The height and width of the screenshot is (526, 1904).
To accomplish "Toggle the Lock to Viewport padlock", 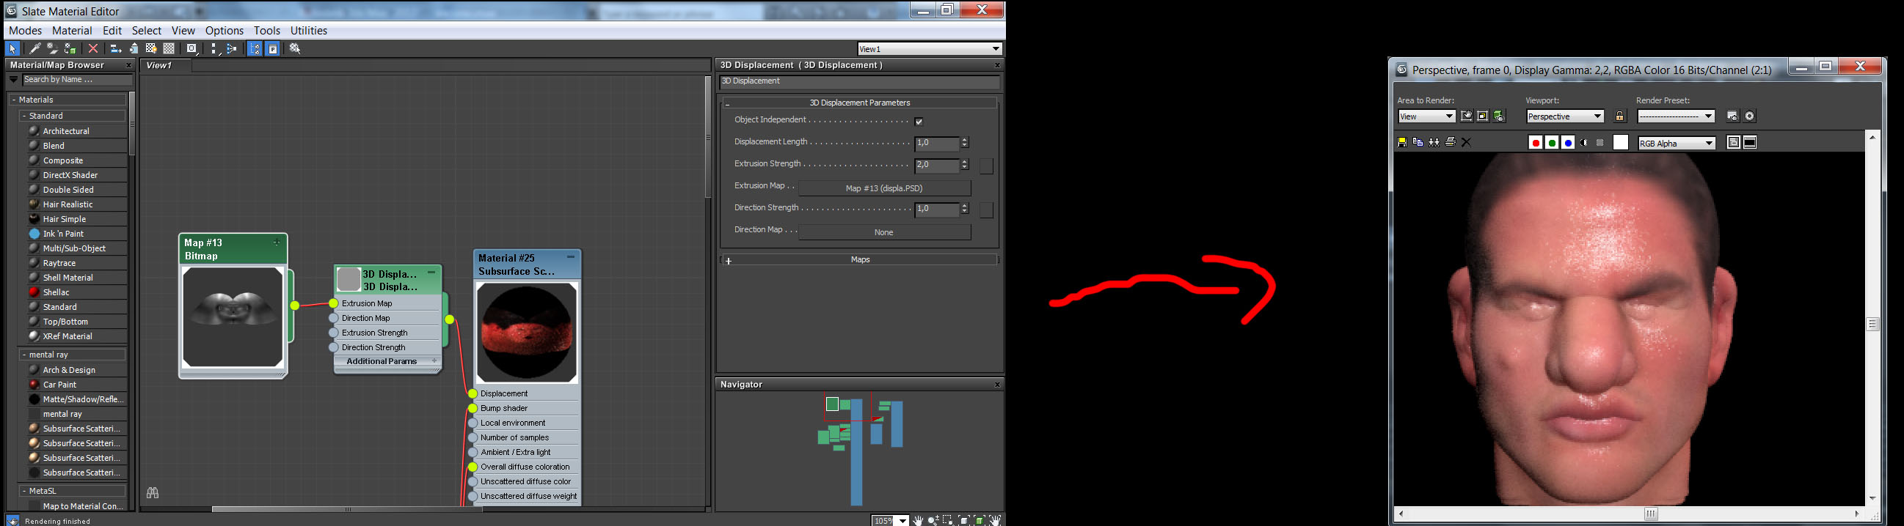I will (x=1619, y=116).
